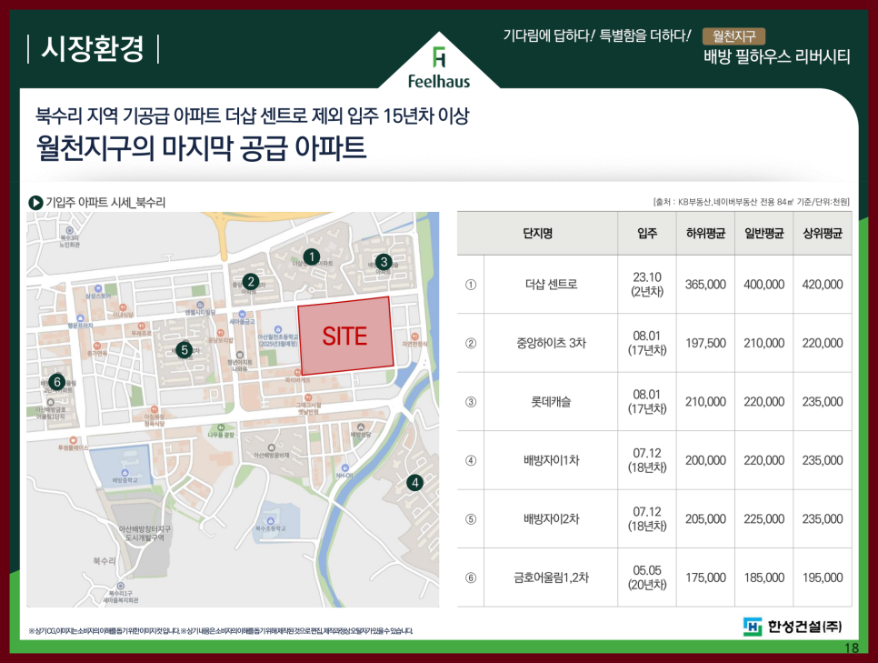Select the 중앙하이츠 3차 row name
The image size is (878, 663).
point(551,343)
